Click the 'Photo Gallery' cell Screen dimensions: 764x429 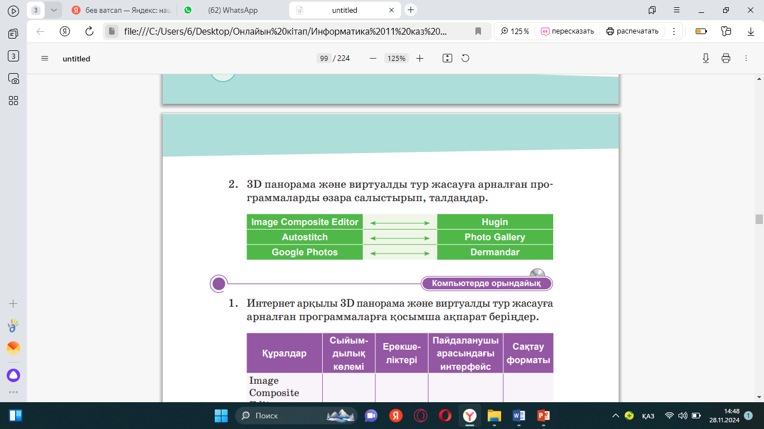(x=495, y=237)
